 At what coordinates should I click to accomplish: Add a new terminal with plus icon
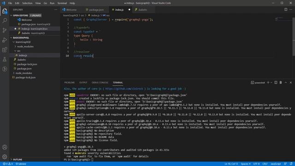click(x=268, y=83)
